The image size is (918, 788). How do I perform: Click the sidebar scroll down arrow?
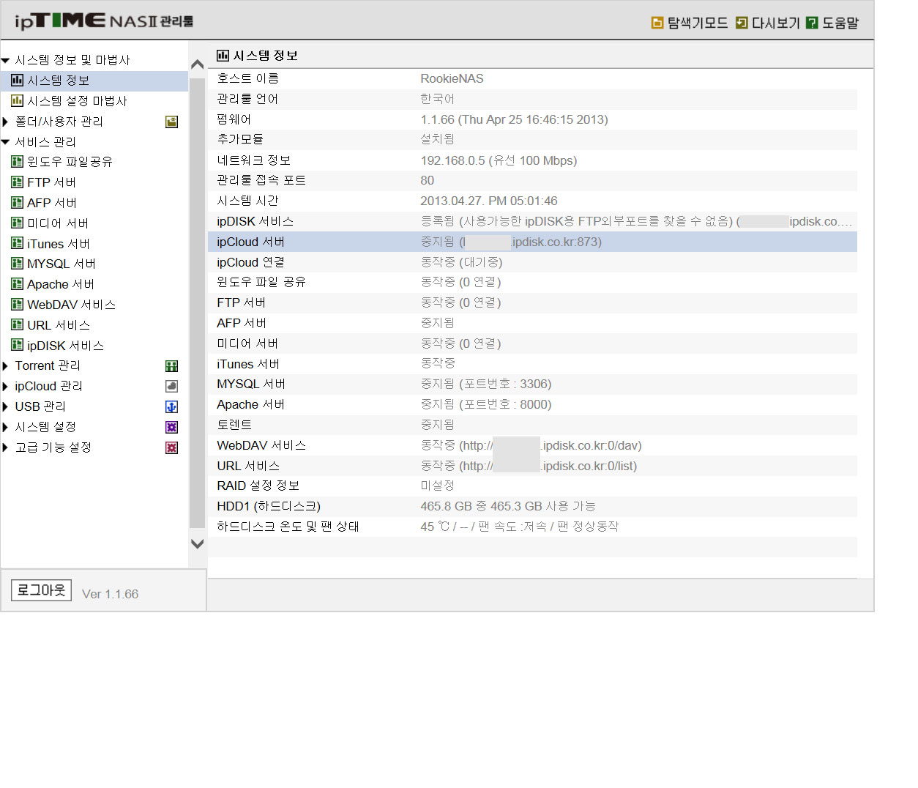pos(198,543)
